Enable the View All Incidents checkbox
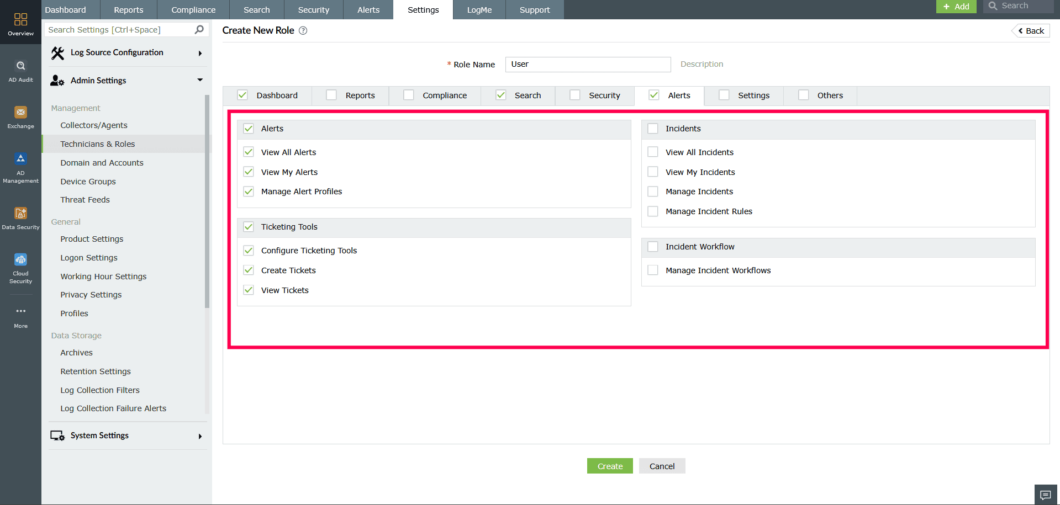1060x505 pixels. [653, 151]
